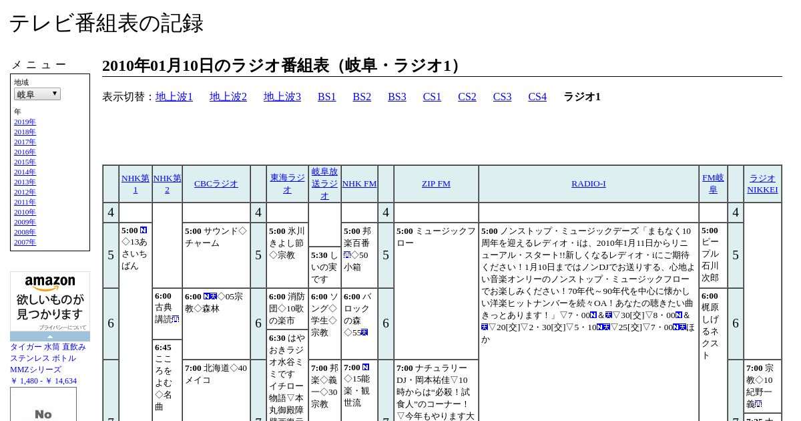
Task: Click the N icon in NHK FM 7:00 program
Action: tap(366, 367)
